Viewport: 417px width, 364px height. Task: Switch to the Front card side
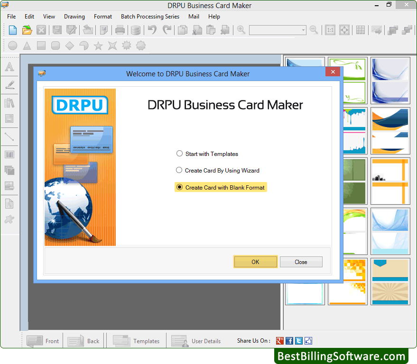pos(43,341)
